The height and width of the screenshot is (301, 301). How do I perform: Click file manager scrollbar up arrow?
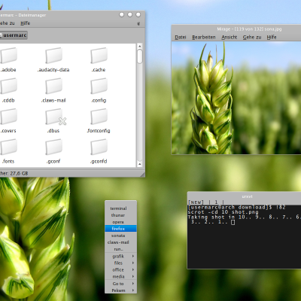[x=140, y=46]
